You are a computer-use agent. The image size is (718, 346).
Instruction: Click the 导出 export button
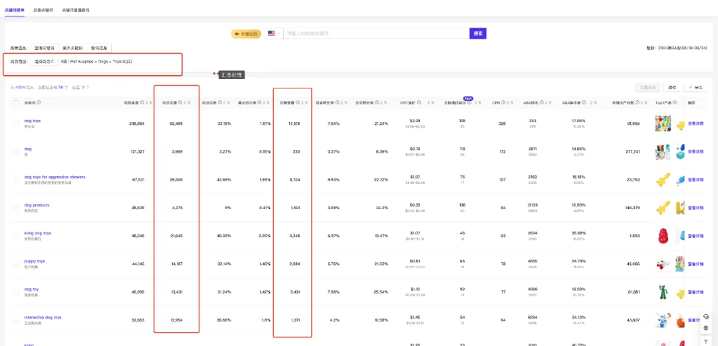point(695,87)
